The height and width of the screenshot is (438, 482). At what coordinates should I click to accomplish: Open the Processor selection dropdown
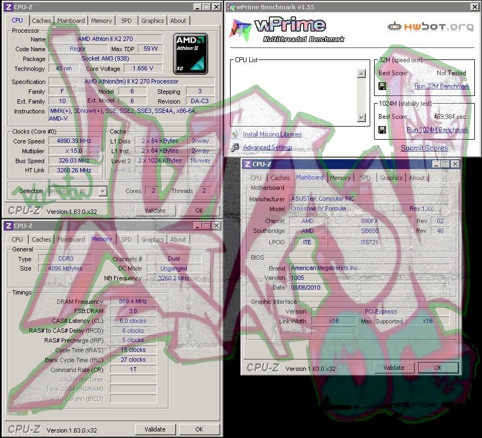click(x=103, y=191)
